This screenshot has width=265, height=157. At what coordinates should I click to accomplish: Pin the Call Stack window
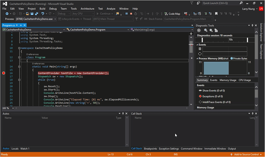(252, 113)
